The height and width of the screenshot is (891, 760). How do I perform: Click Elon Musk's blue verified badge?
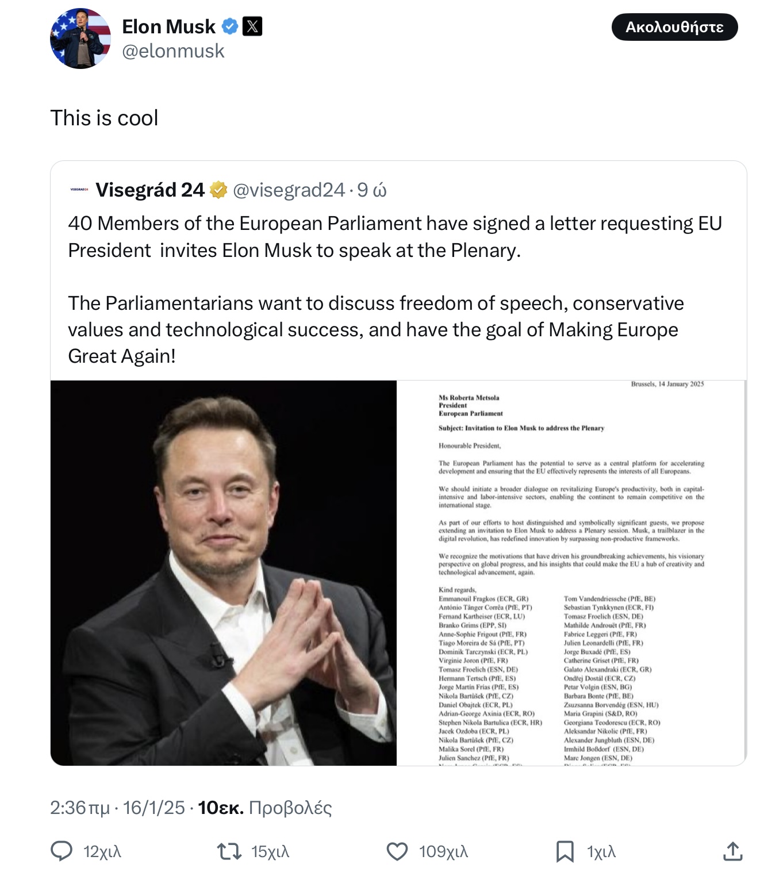tap(230, 26)
